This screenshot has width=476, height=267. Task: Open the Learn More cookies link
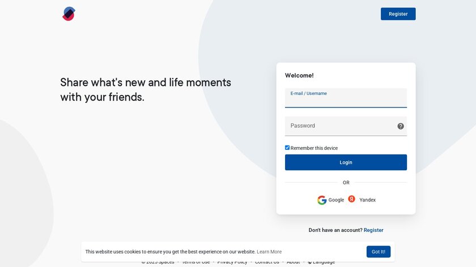[269, 252]
